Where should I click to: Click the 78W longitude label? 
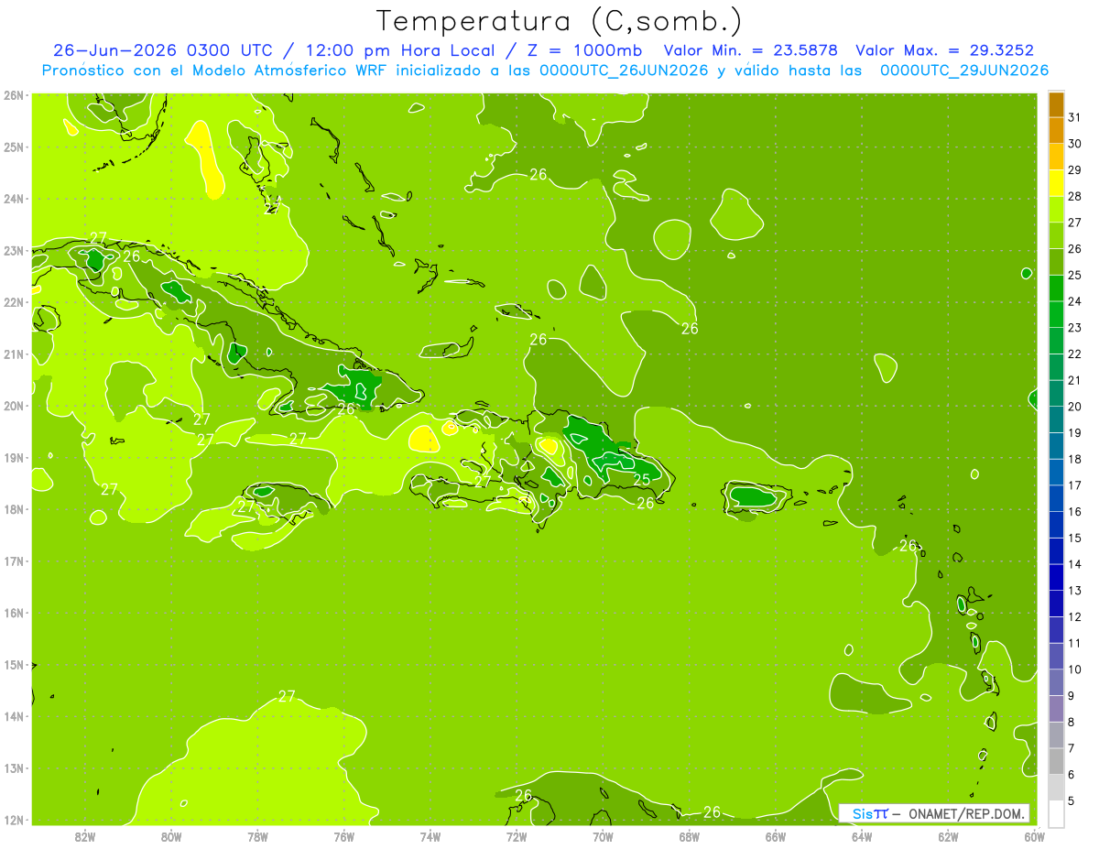257,836
